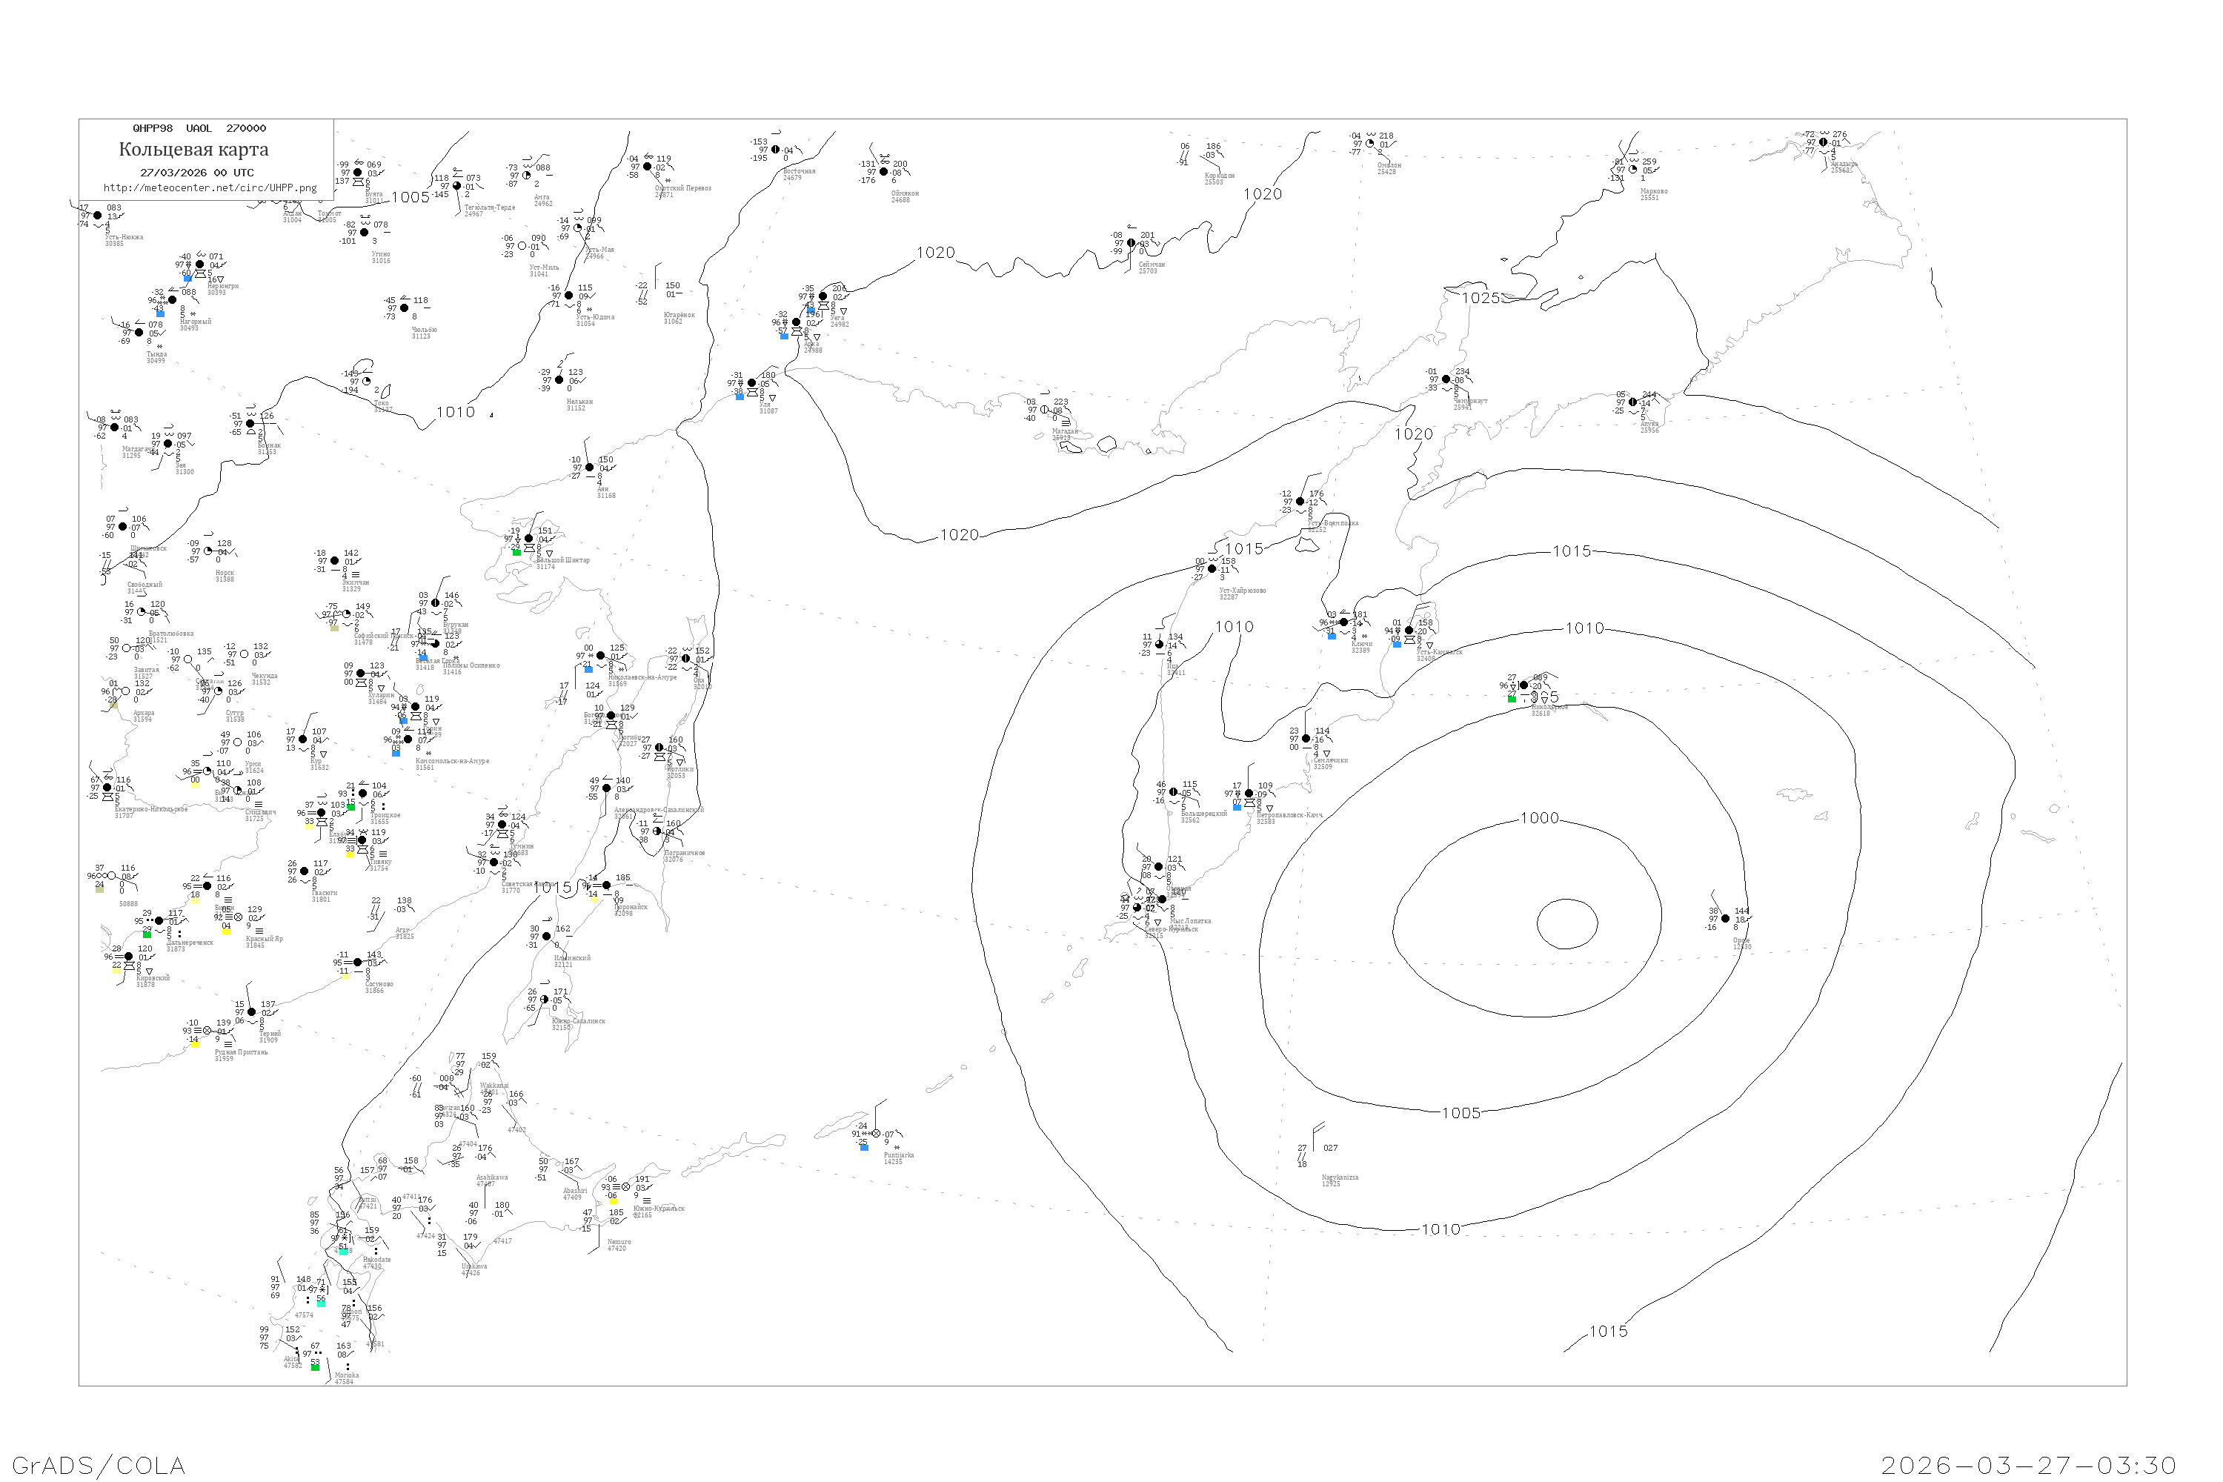Click the station circle at Нерюнгри
Viewport: 2223px width, 1482px height.
point(199,265)
